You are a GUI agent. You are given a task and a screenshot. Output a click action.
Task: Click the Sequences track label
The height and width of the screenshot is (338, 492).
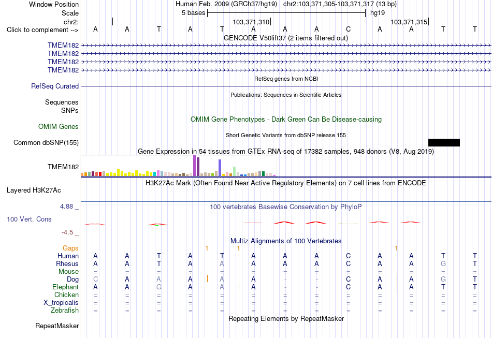coord(62,102)
